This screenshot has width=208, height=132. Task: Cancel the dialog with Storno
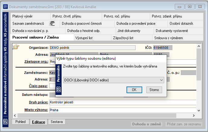pos(154,90)
